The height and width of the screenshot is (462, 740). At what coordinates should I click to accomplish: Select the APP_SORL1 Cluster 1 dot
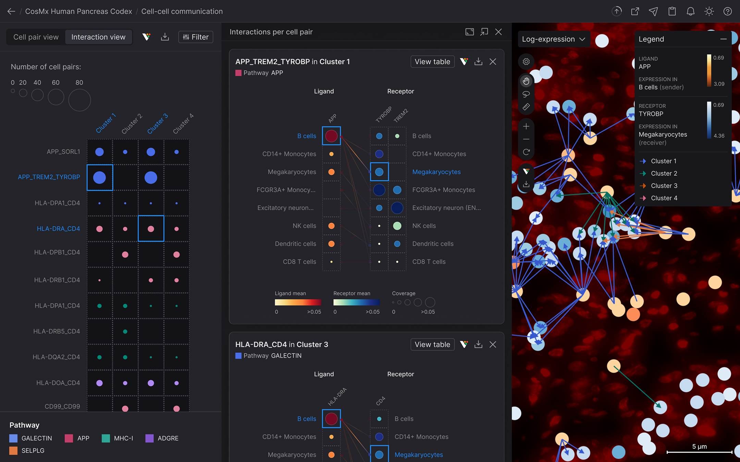pos(99,152)
